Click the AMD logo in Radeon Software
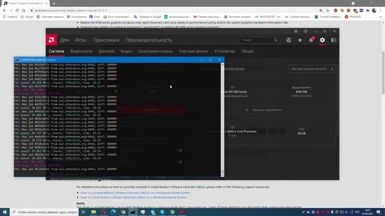 pos(51,40)
